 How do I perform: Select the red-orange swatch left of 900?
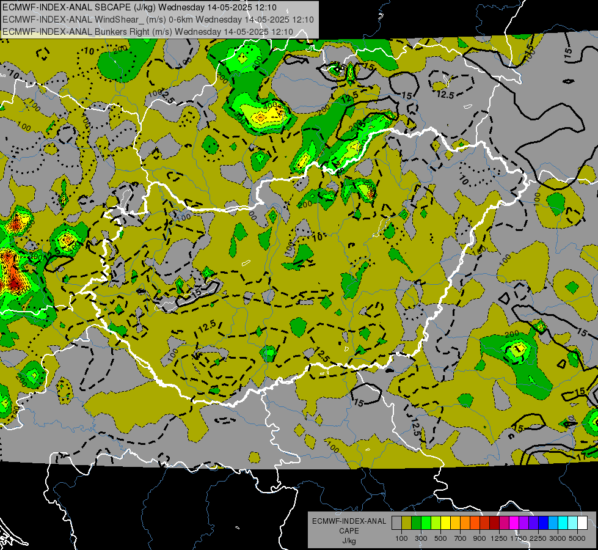click(x=475, y=522)
